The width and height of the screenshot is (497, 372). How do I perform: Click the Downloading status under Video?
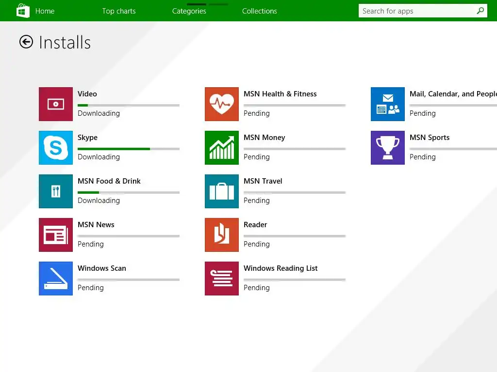[x=99, y=113]
